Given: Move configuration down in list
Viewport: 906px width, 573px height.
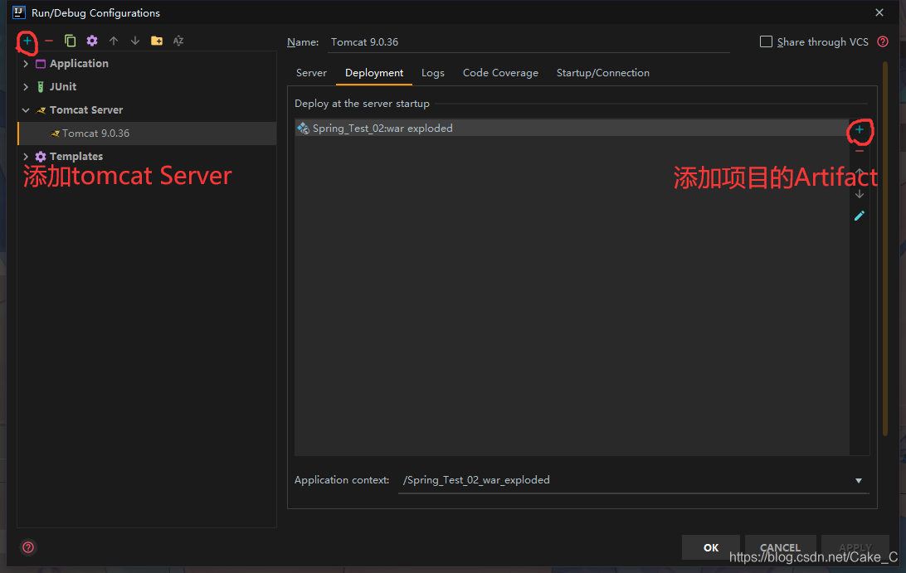Looking at the screenshot, I should [135, 41].
